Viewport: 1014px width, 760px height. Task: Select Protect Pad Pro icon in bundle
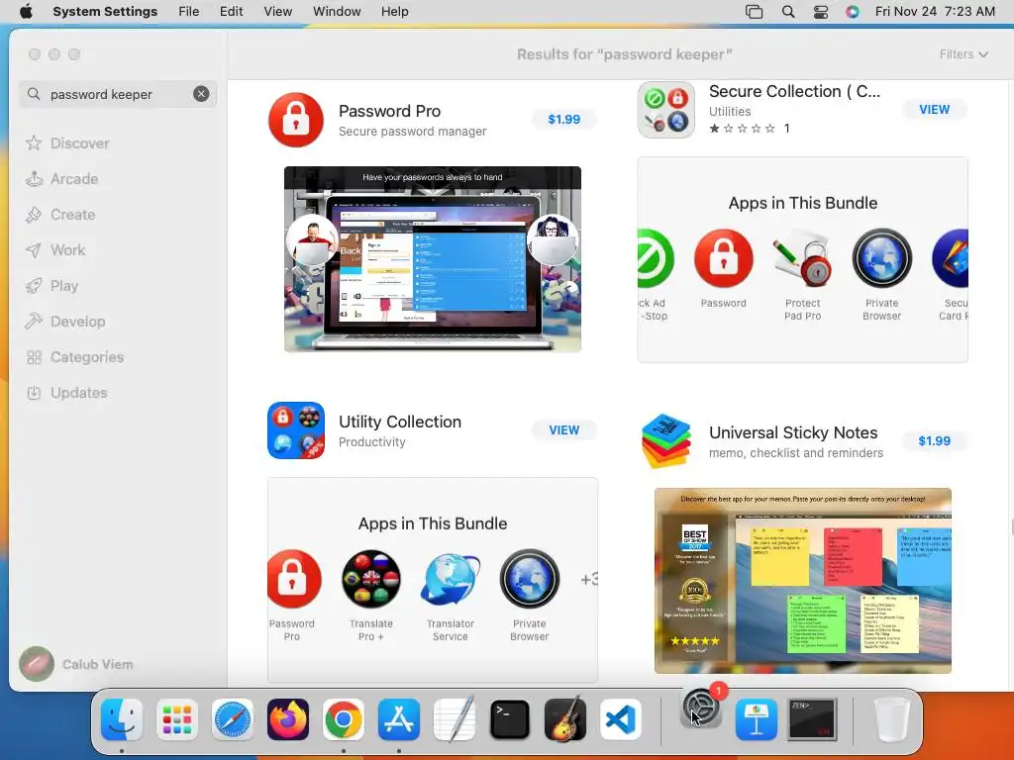802,258
